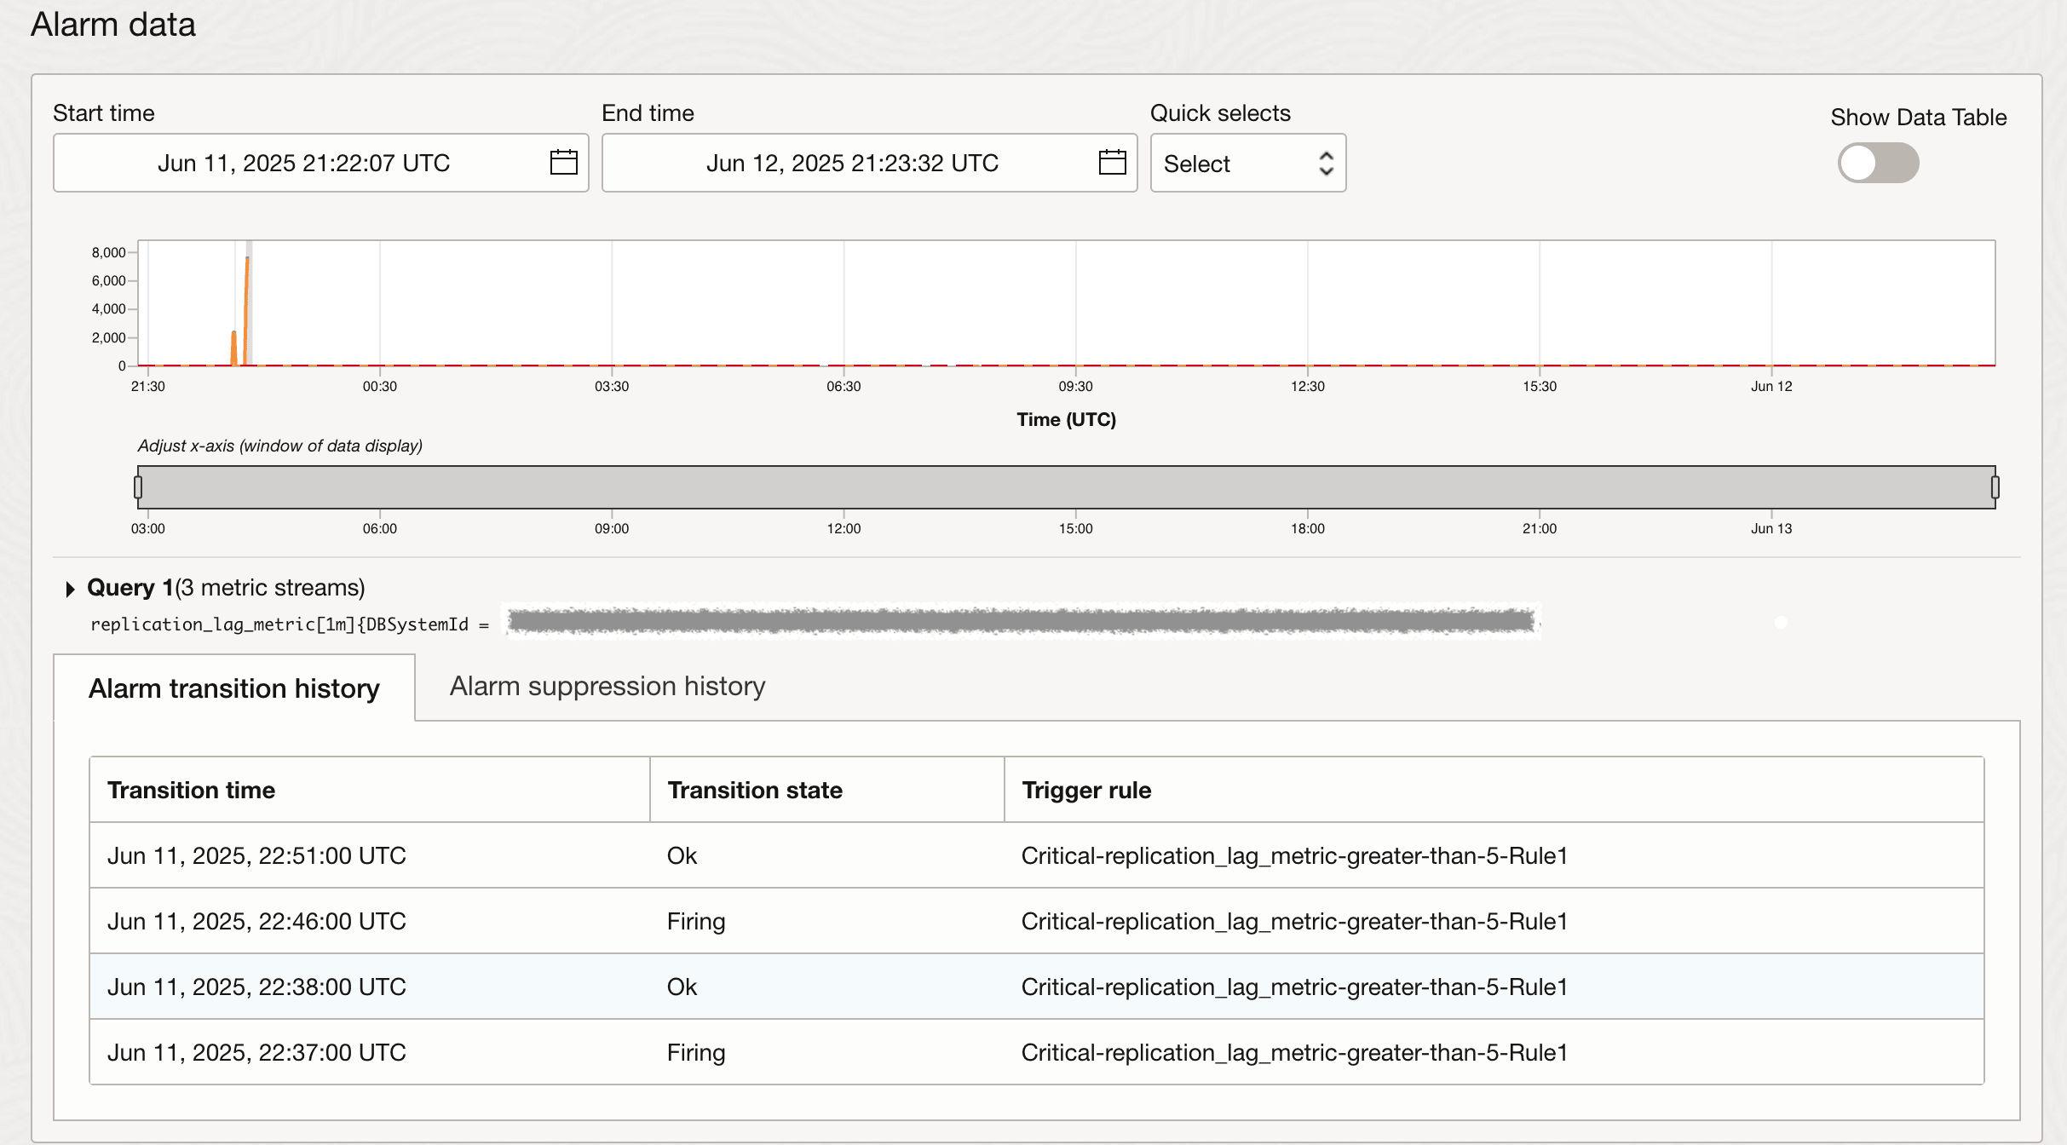Select the 22:46:00 Firing transition row
The width and height of the screenshot is (2067, 1145).
1036,921
